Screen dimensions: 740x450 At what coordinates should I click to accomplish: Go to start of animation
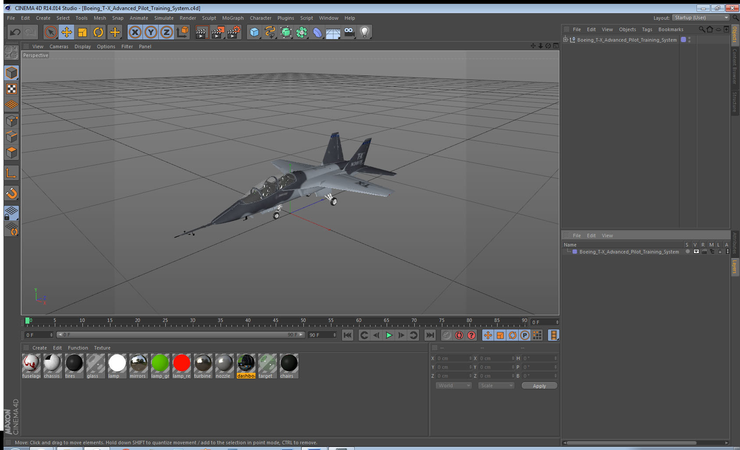point(348,335)
